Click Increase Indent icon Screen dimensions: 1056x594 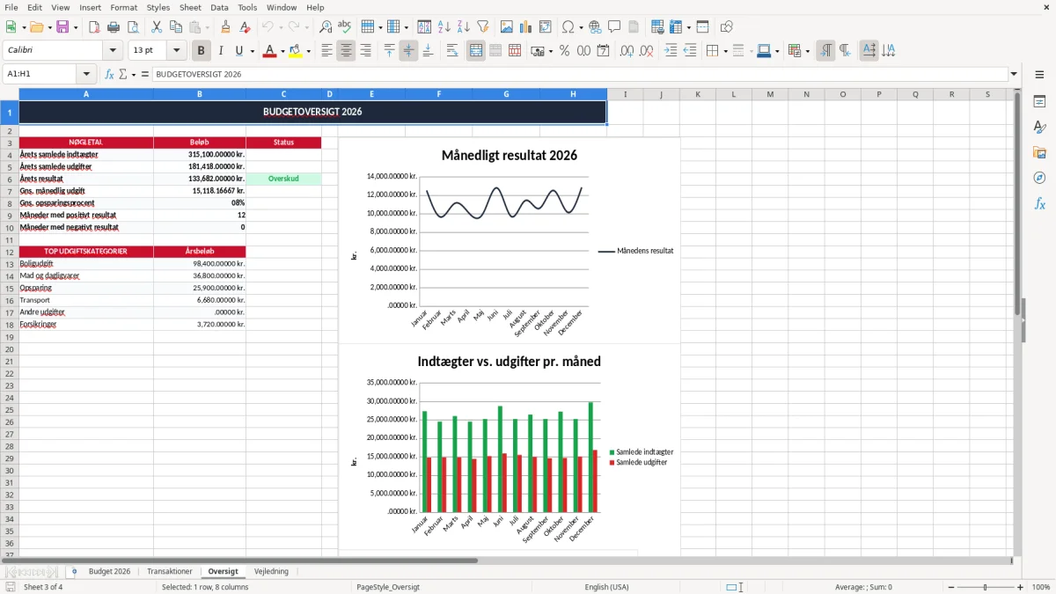coord(671,51)
